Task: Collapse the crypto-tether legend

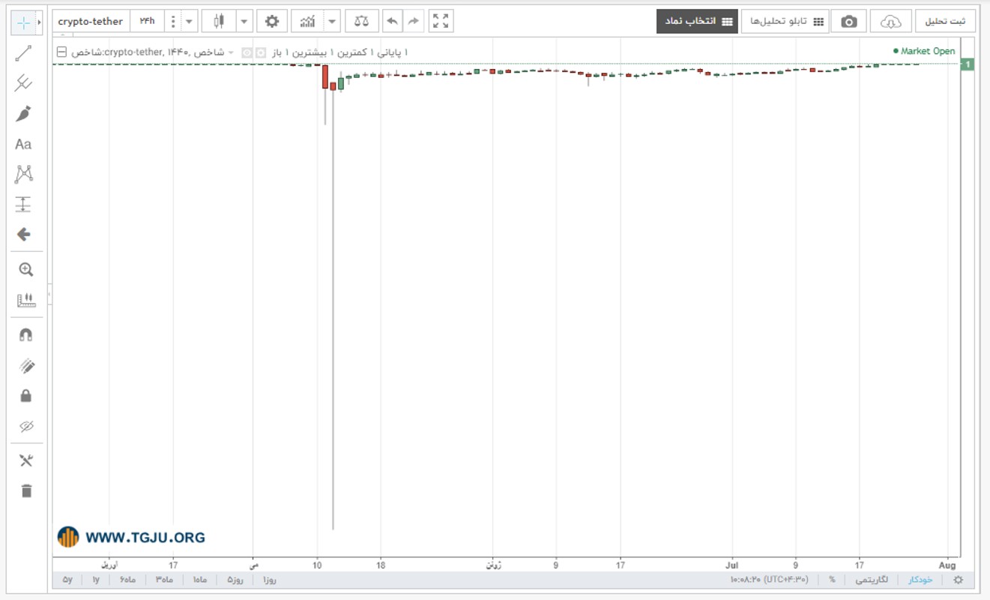Action: click(61, 52)
